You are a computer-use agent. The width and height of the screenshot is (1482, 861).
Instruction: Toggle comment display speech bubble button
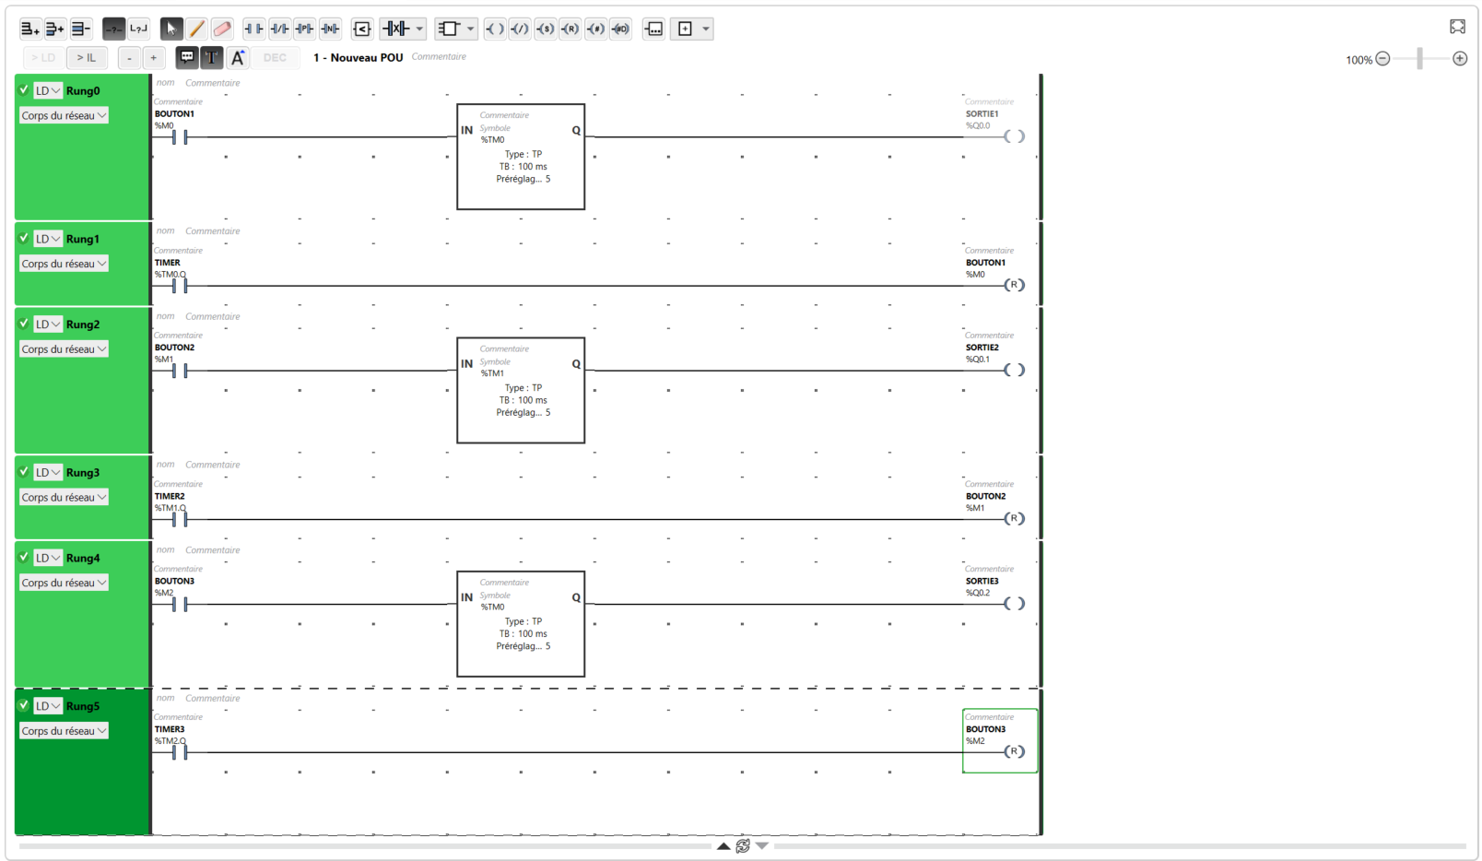(187, 57)
